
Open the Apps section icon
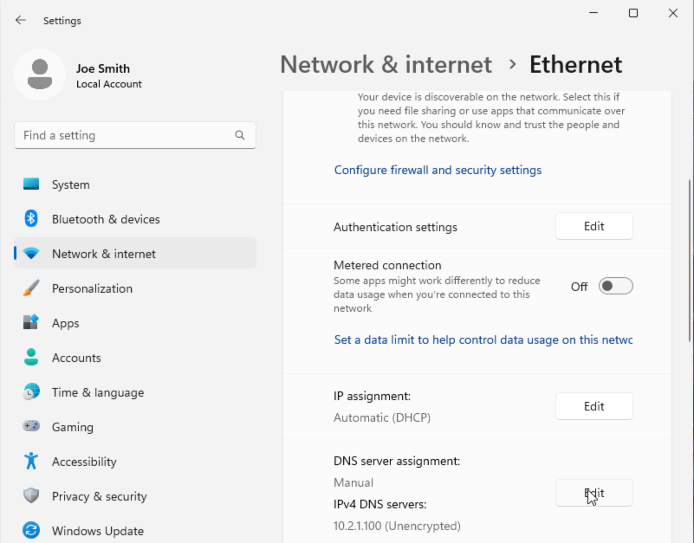(31, 323)
